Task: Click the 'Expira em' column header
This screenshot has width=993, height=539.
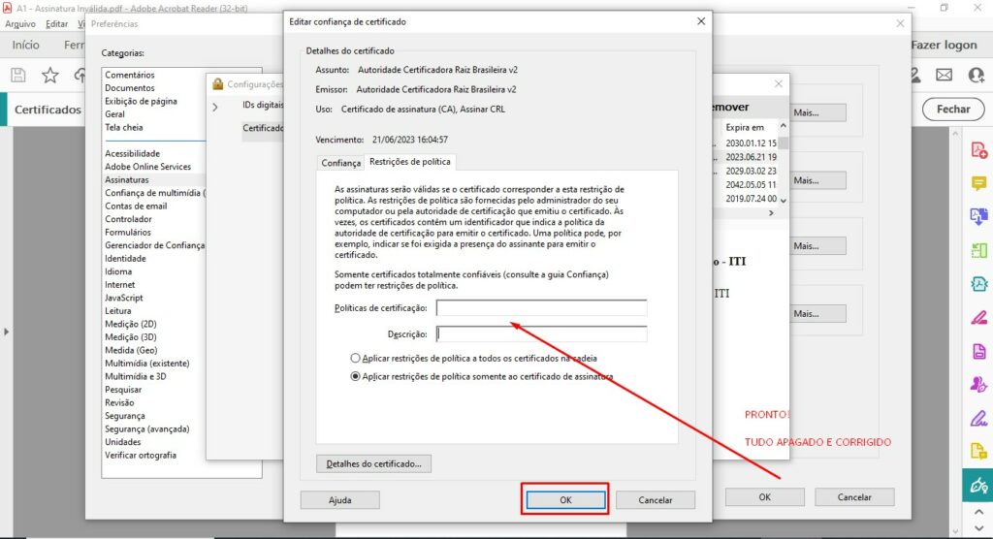Action: [745, 127]
